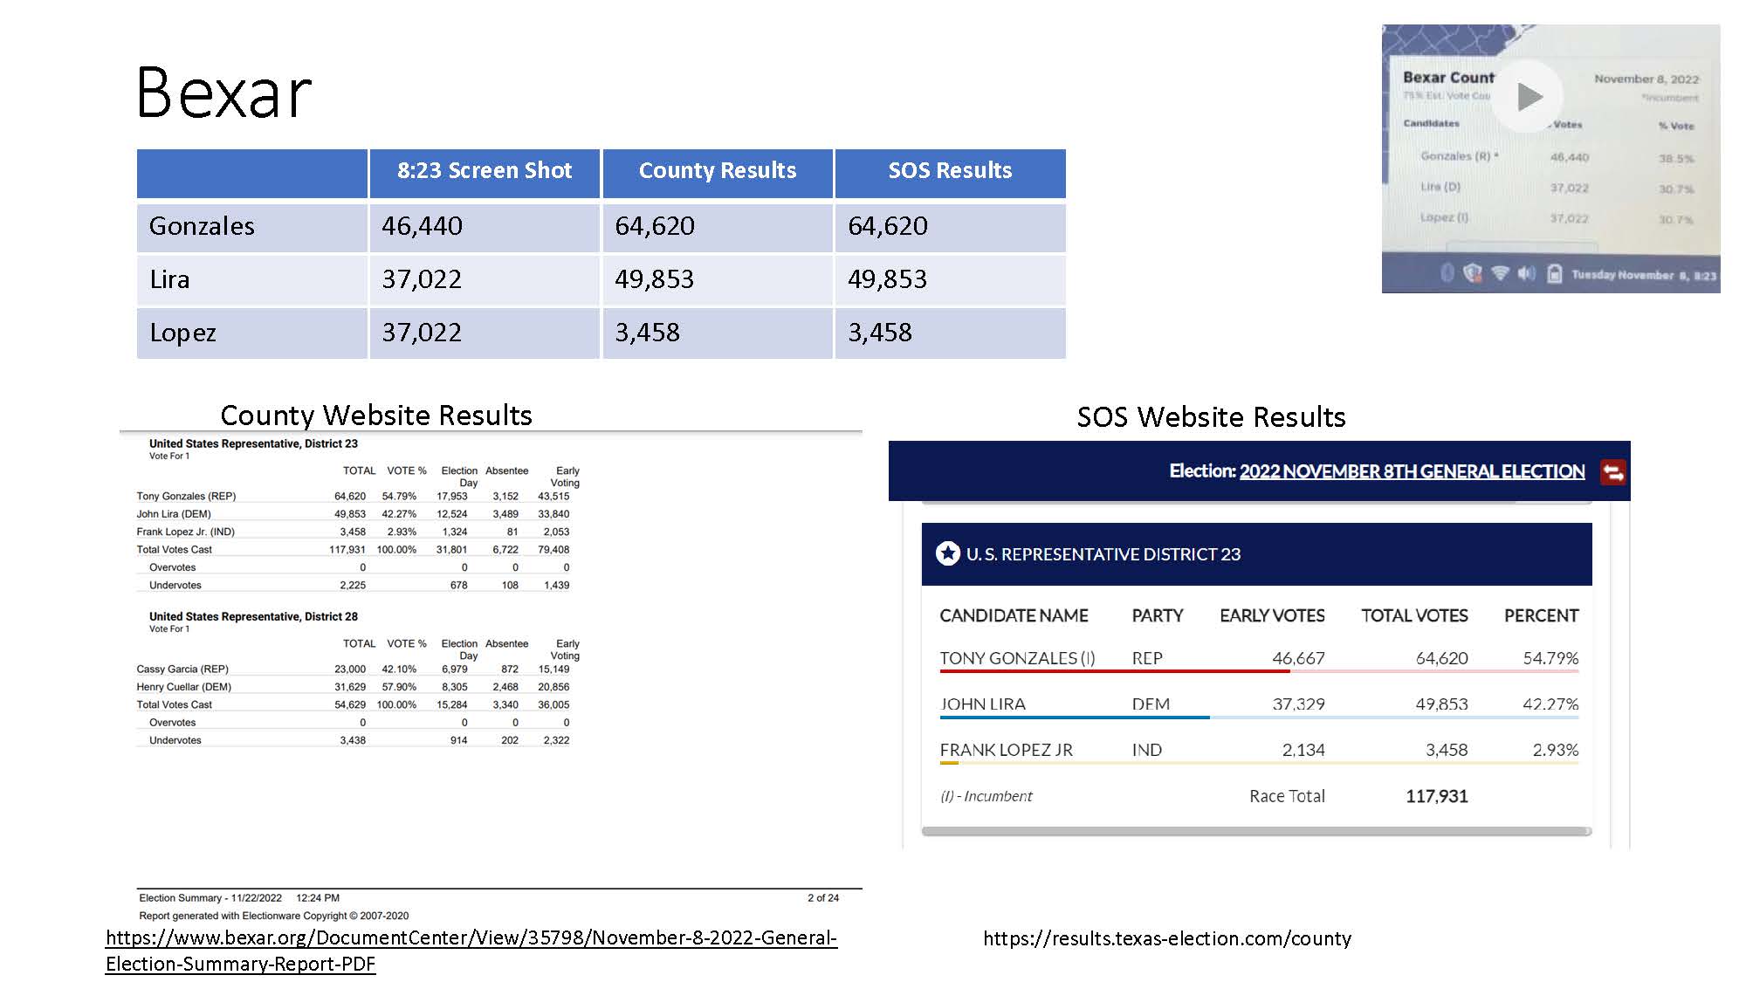Click Henry Cuellar (DEM) in the county report

click(183, 687)
